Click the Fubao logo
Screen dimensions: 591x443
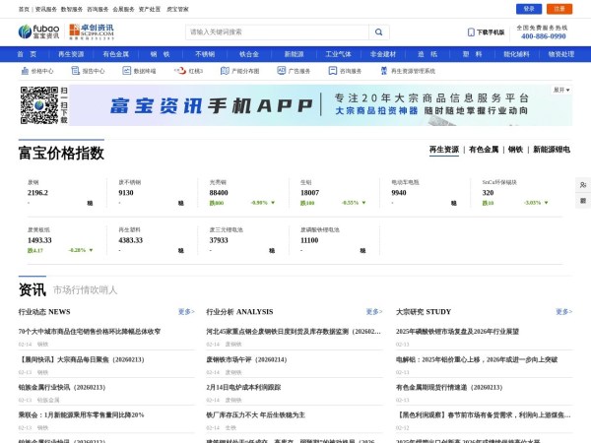click(37, 32)
